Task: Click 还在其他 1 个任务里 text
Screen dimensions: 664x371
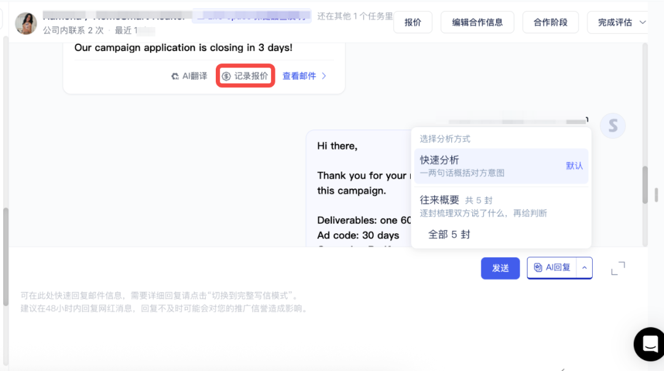Action: tap(355, 16)
